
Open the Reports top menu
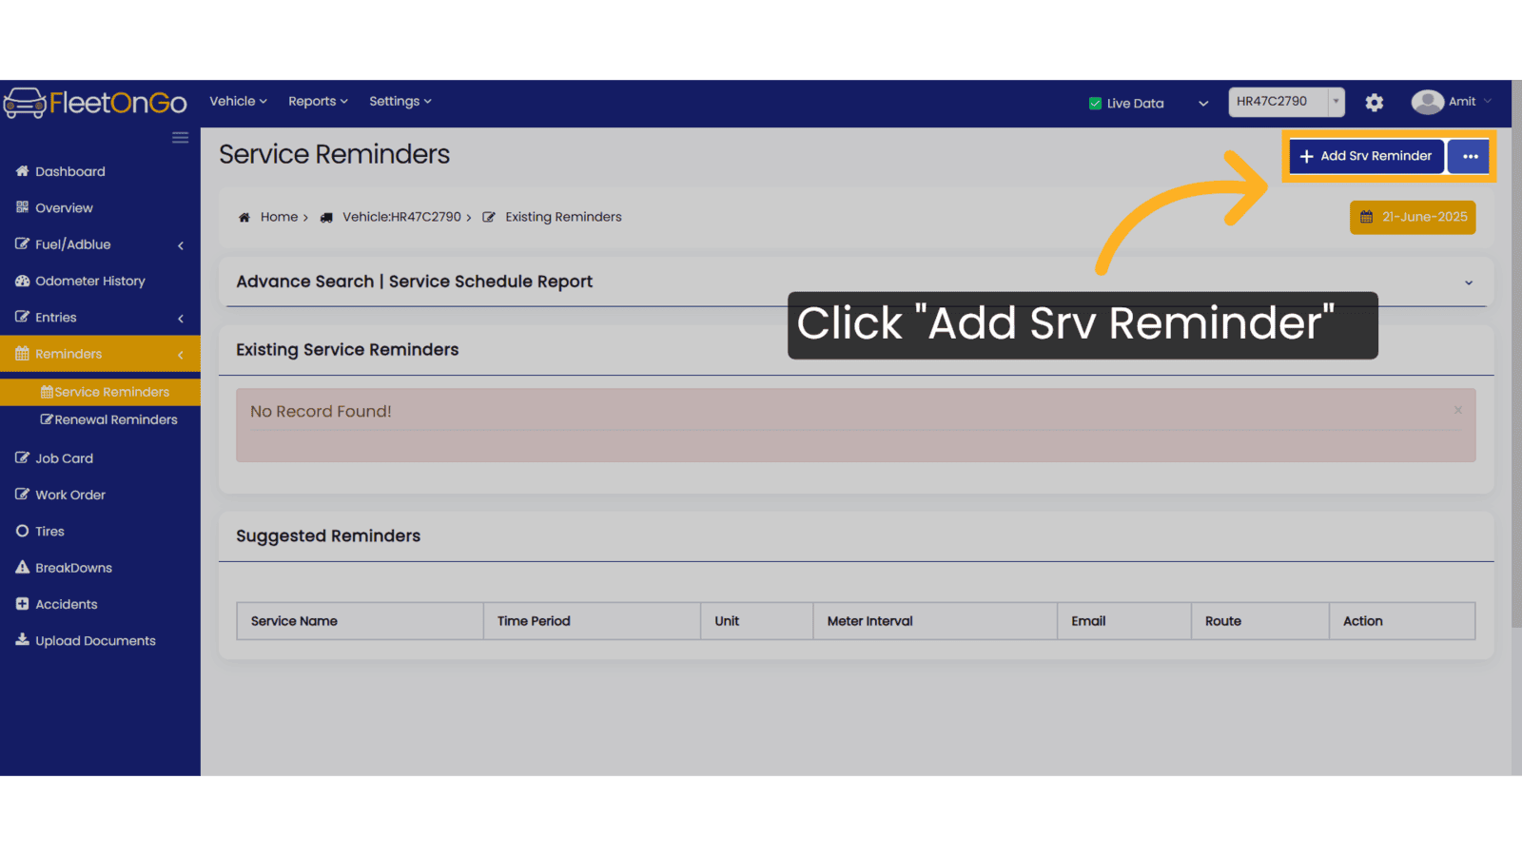pos(318,101)
